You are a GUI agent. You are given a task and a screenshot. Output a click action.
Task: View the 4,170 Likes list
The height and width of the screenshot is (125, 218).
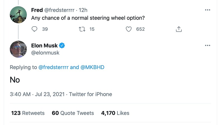pos(115,113)
